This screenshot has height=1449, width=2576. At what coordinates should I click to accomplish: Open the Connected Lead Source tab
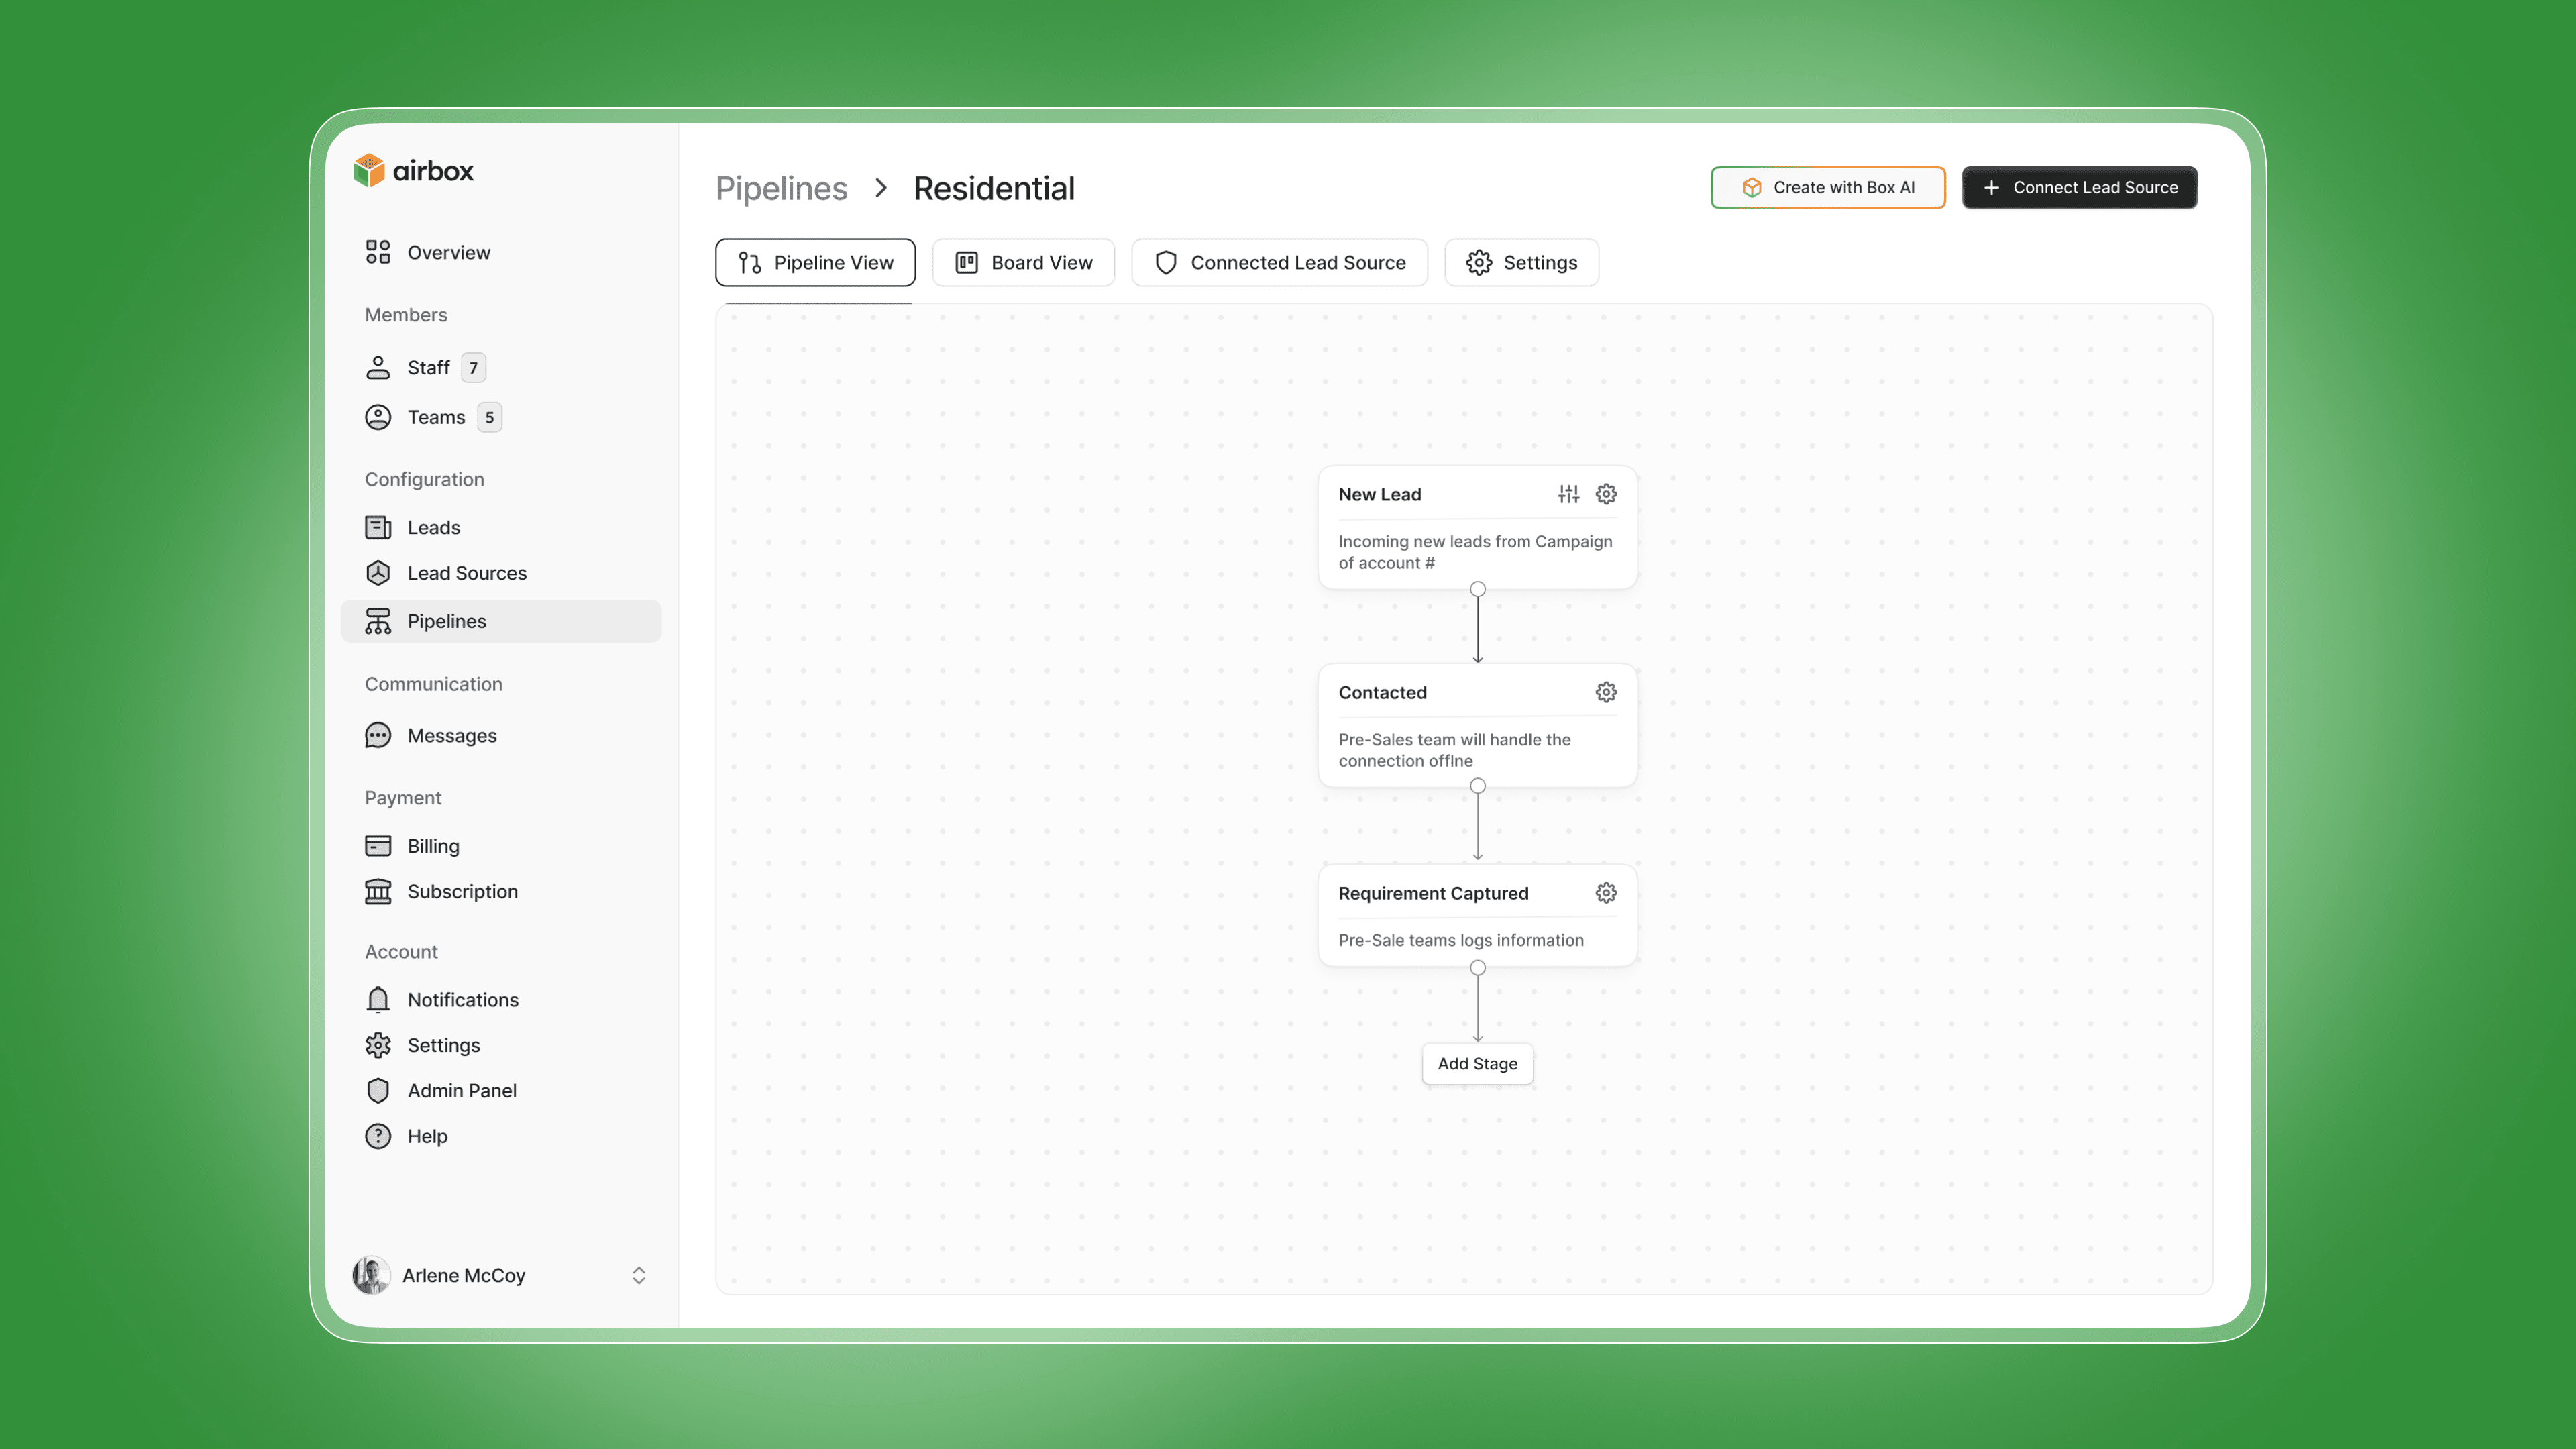[1279, 263]
